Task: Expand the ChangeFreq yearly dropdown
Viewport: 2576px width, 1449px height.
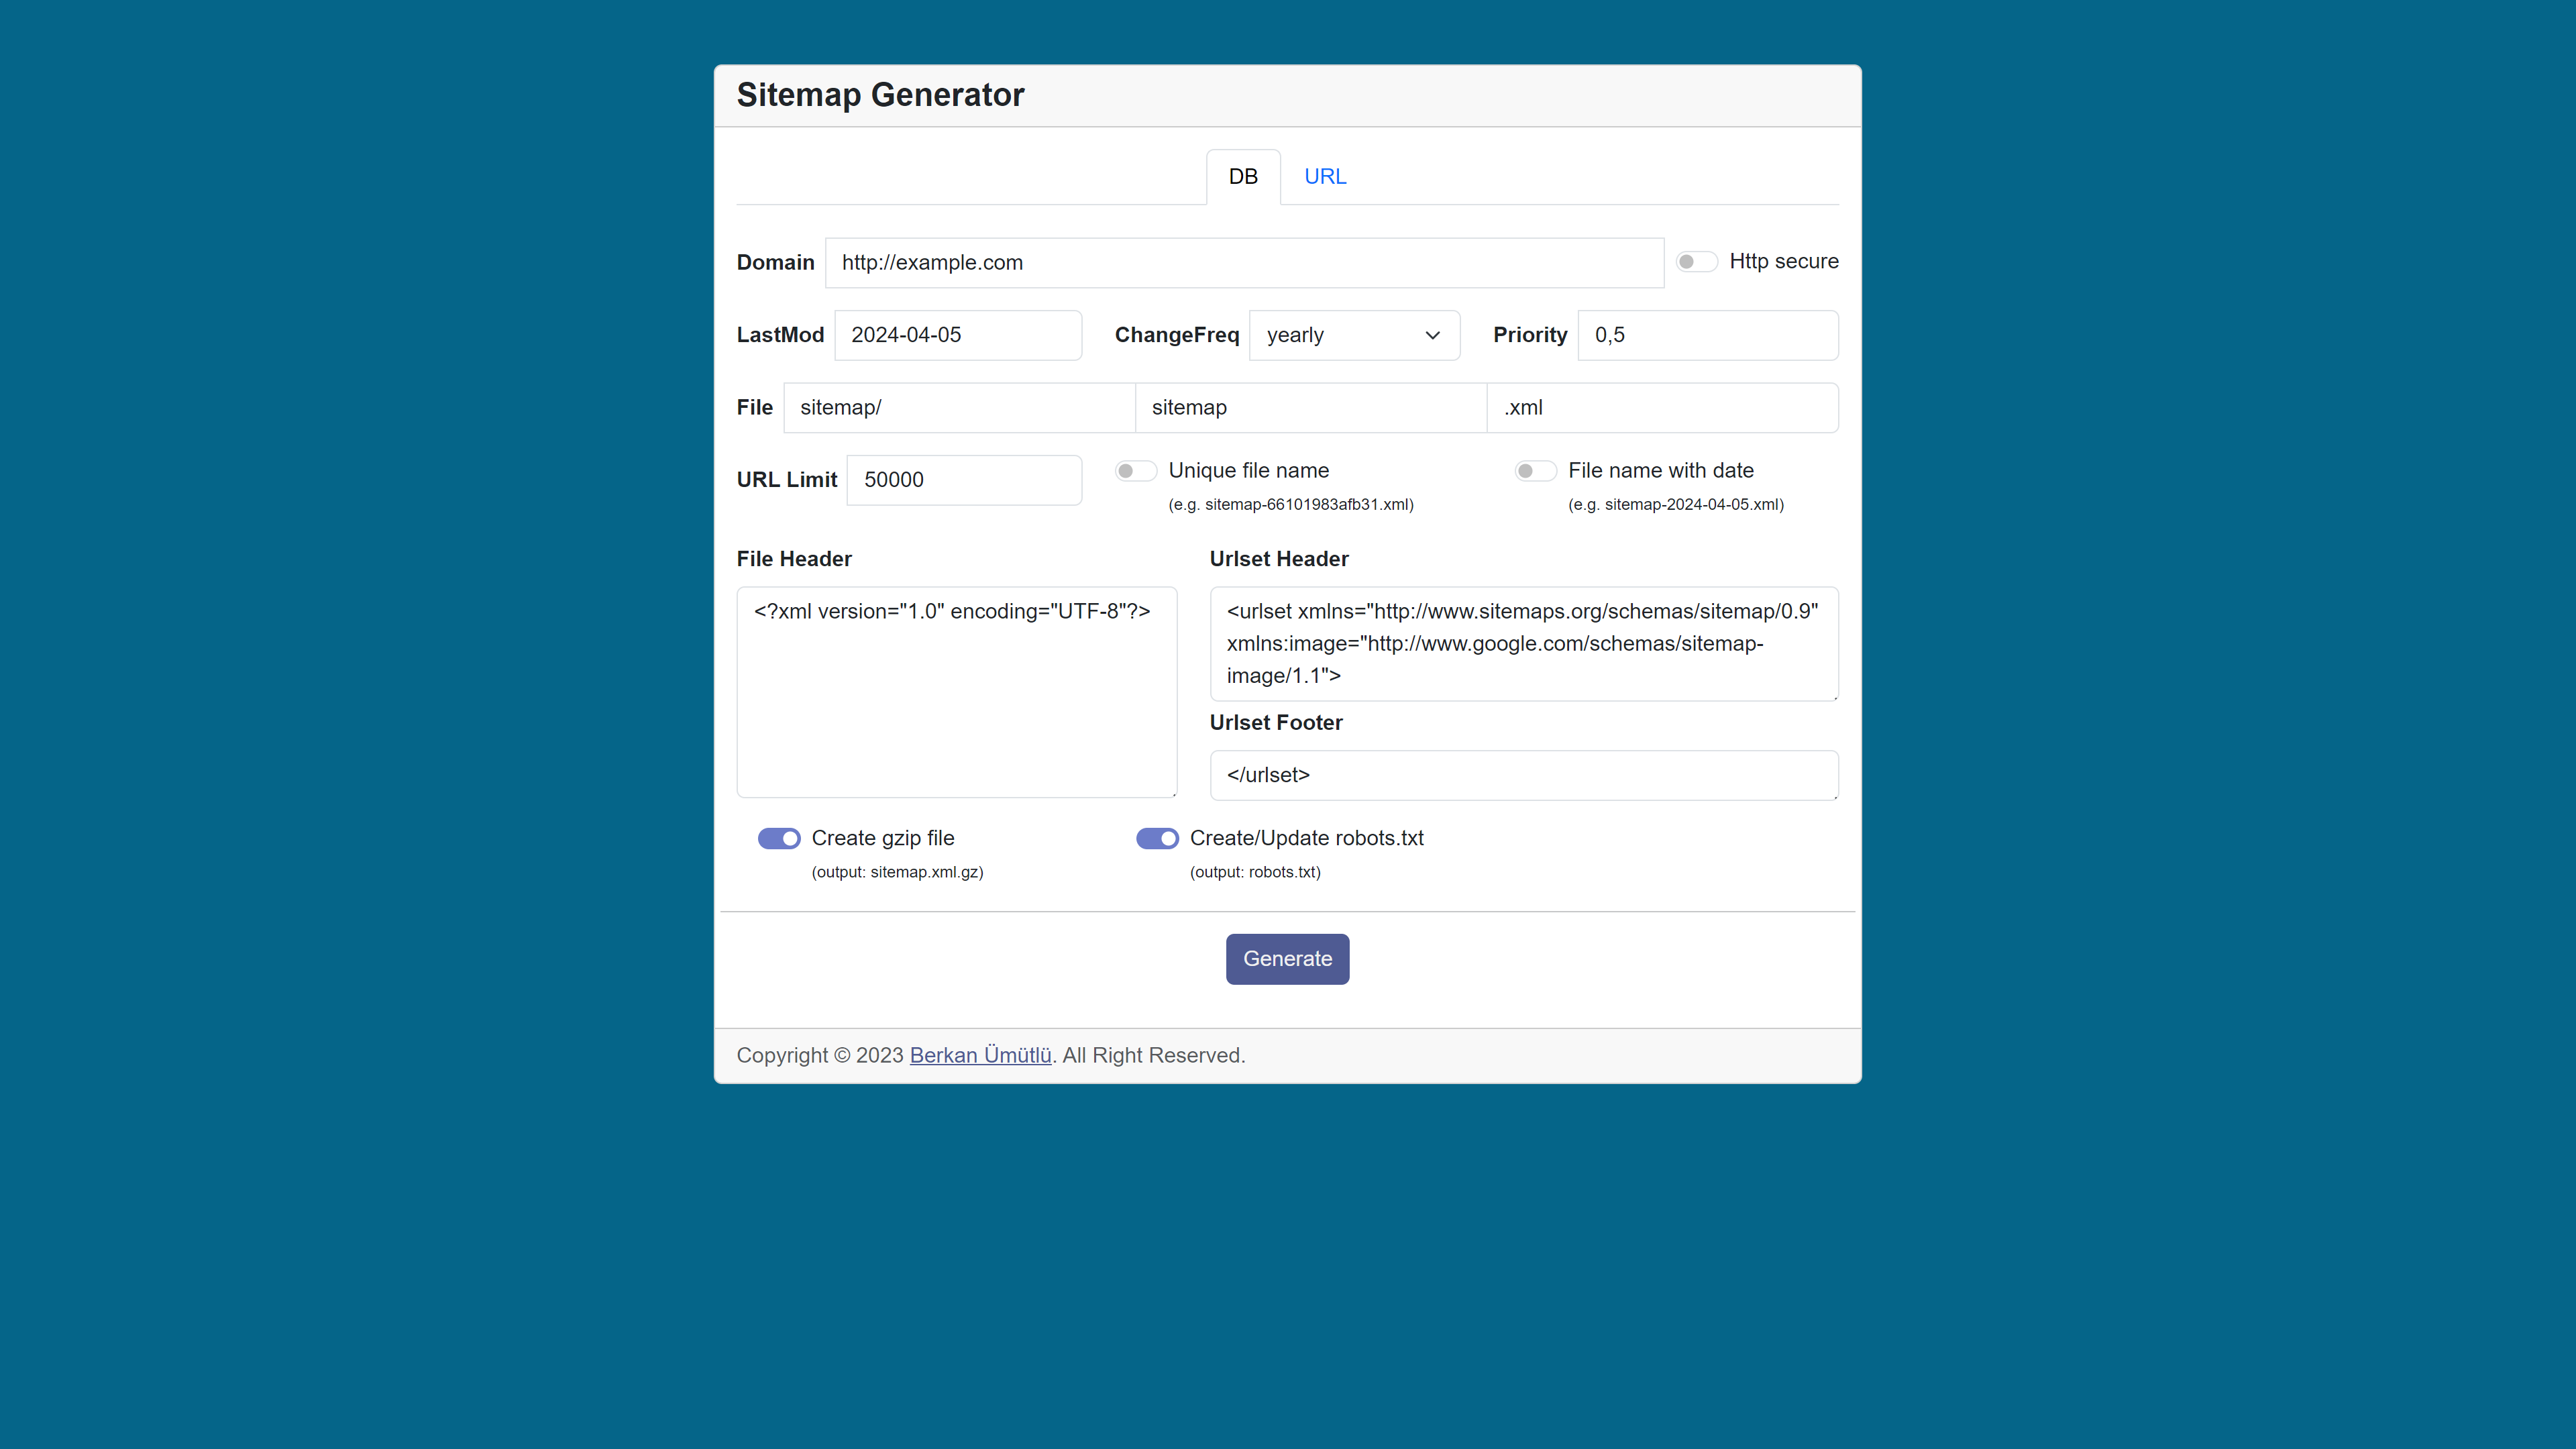Action: point(1354,334)
